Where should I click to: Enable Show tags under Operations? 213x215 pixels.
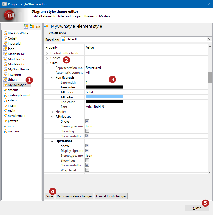point(87,161)
